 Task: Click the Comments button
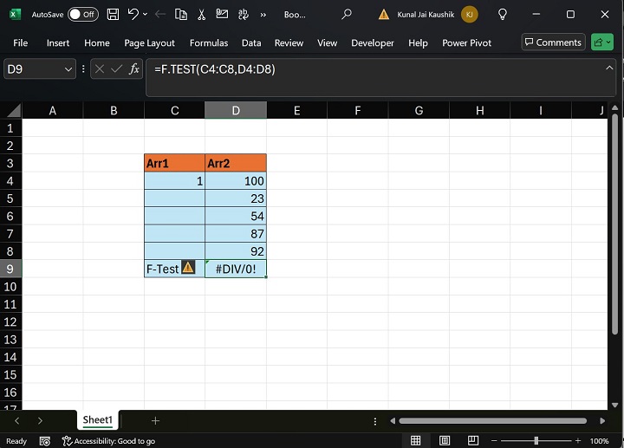[x=553, y=42]
